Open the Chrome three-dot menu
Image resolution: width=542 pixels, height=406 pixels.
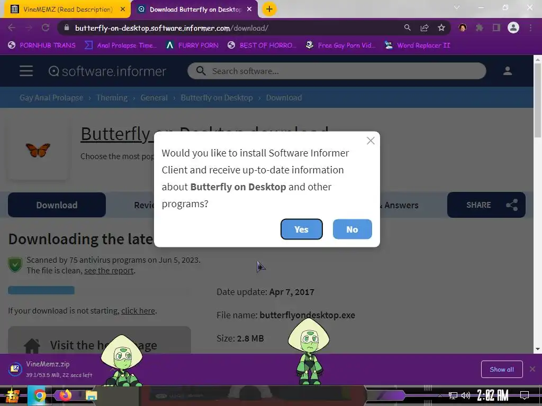click(530, 27)
